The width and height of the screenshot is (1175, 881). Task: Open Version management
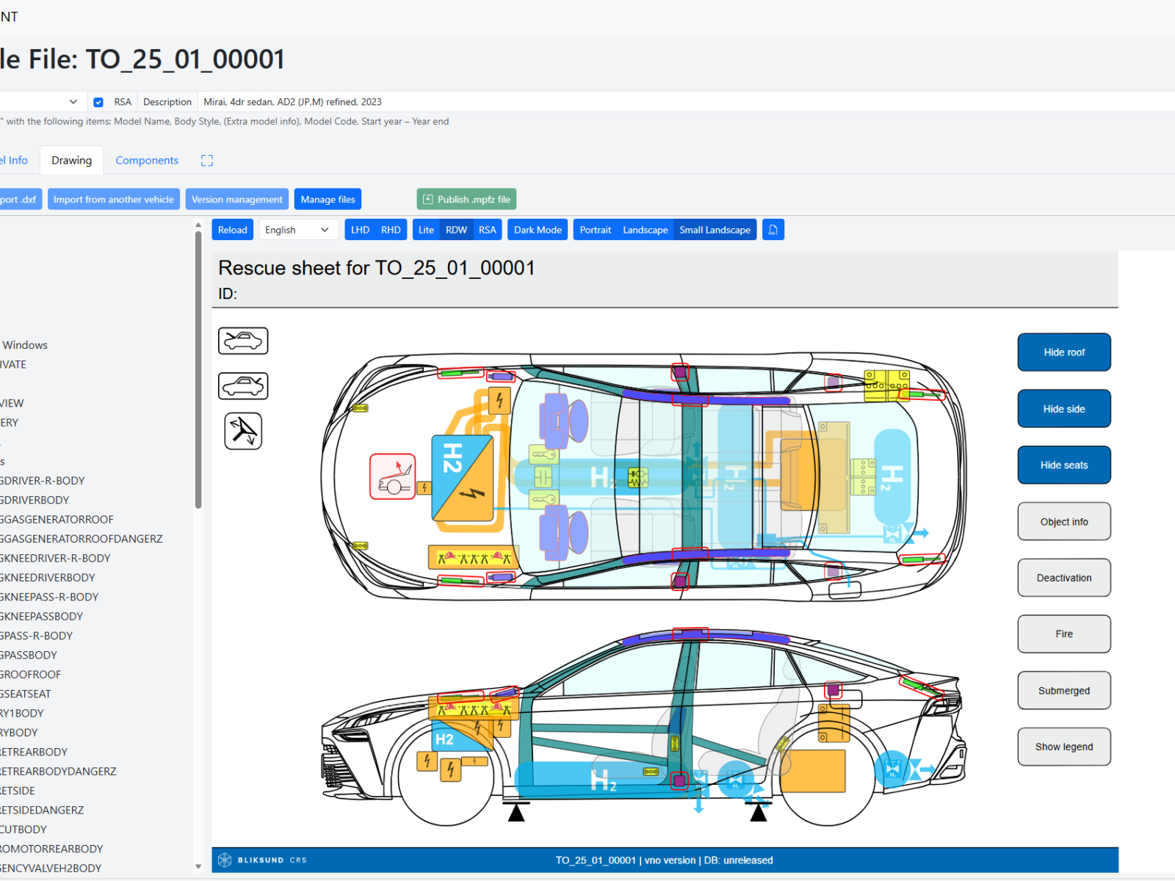click(x=236, y=200)
